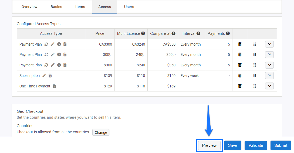294x153 pixels.
Task: Click drag handle on CA$300 Payment Plan row
Action: click(255, 44)
